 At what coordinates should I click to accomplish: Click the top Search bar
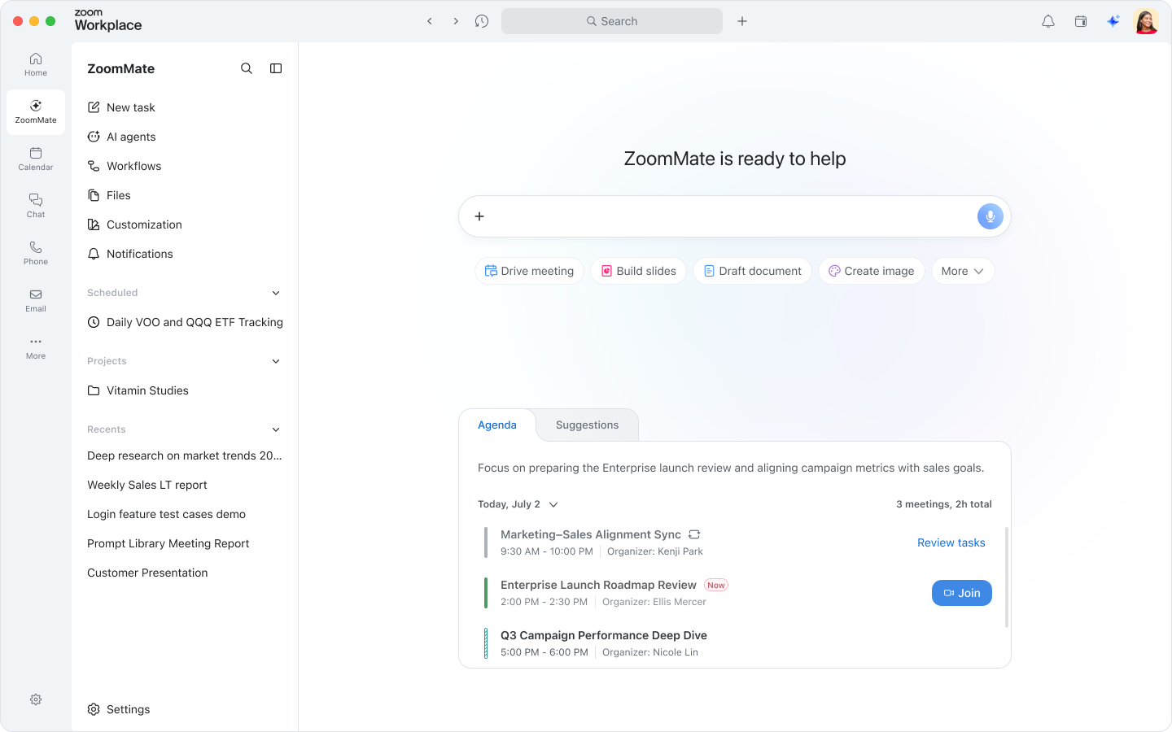(612, 21)
